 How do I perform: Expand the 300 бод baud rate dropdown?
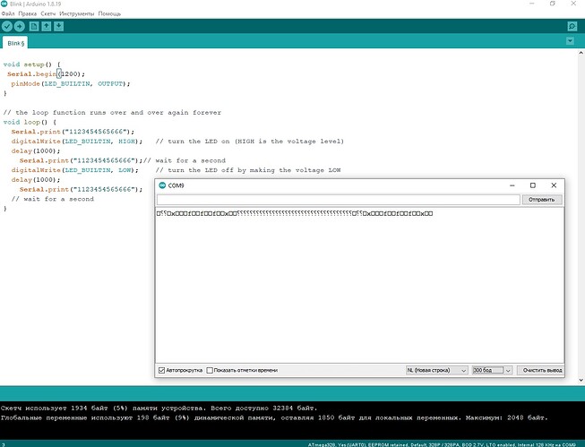[x=492, y=370]
